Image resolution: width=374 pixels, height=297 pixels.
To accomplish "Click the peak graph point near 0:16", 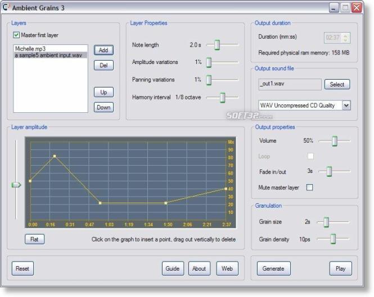I will point(55,156).
